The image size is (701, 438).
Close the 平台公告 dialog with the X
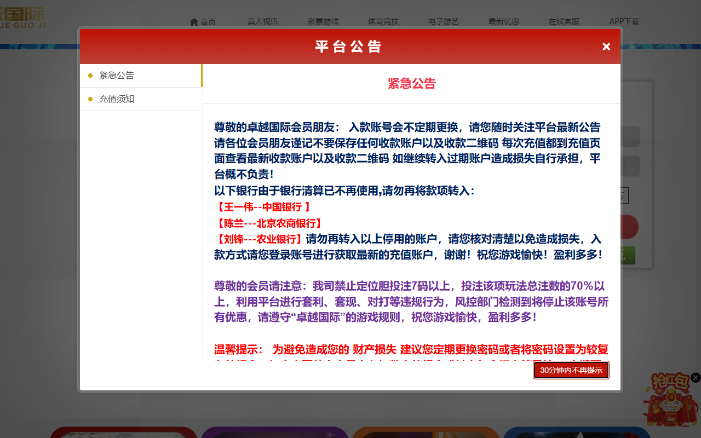606,47
